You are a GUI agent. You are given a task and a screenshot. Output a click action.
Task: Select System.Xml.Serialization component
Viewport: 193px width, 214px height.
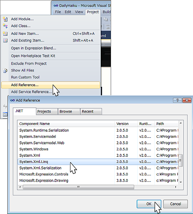point(98,168)
